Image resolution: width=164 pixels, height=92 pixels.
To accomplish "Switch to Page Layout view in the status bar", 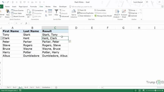I will click(140, 90).
